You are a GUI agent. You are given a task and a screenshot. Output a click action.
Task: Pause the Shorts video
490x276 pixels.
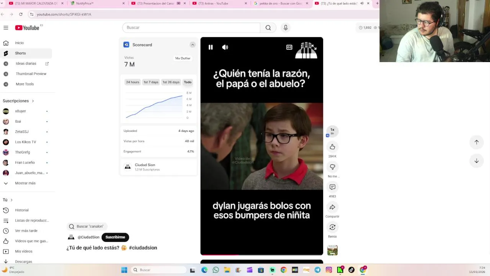[x=211, y=47]
